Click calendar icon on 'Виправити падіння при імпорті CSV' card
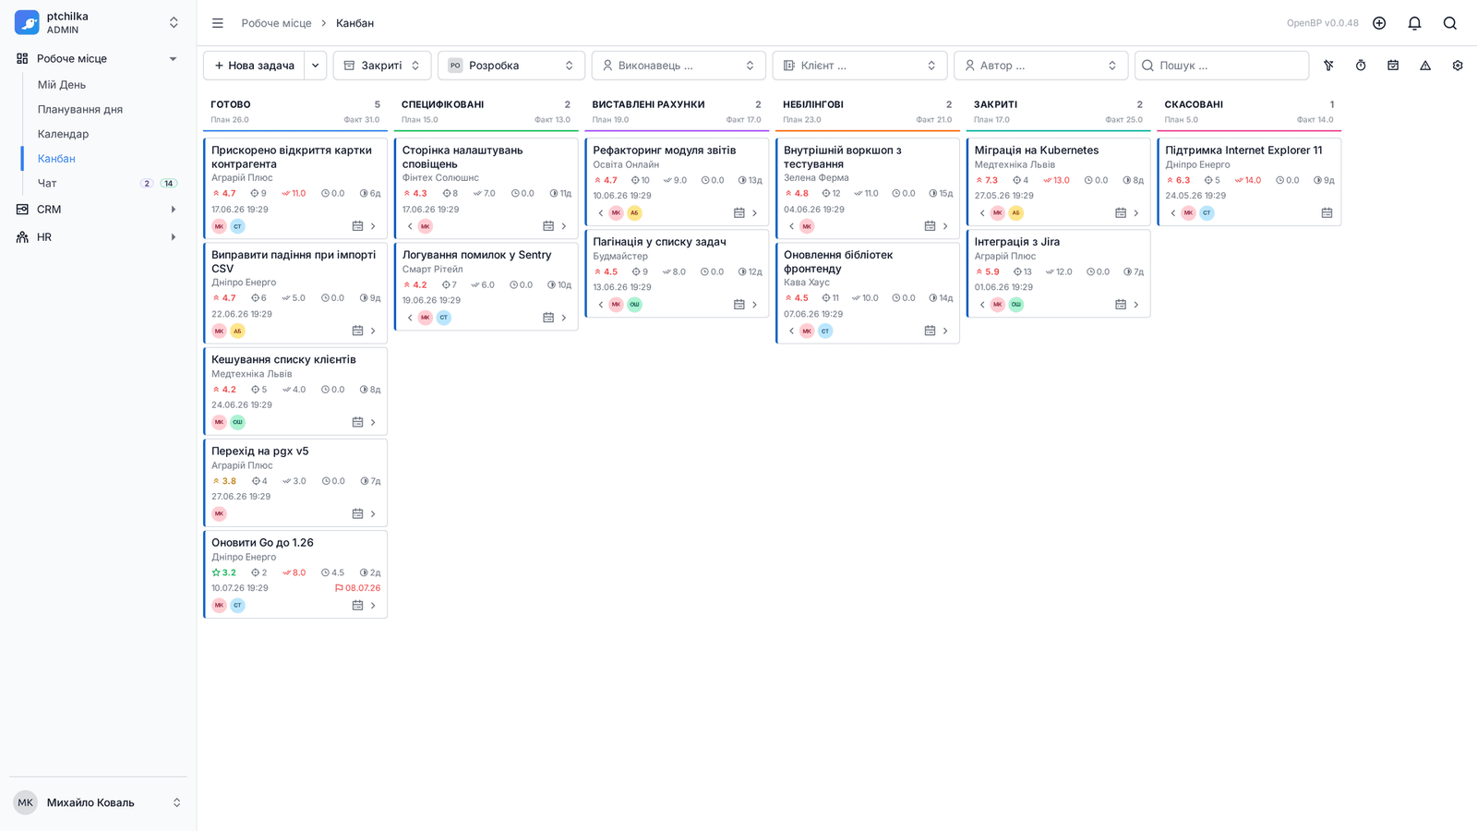The height and width of the screenshot is (831, 1477). pyautogui.click(x=357, y=331)
